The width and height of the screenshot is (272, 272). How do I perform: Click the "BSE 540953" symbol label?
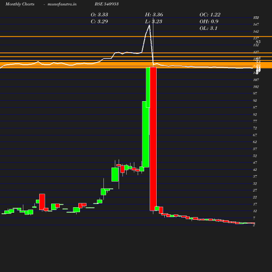[x=107, y=4]
